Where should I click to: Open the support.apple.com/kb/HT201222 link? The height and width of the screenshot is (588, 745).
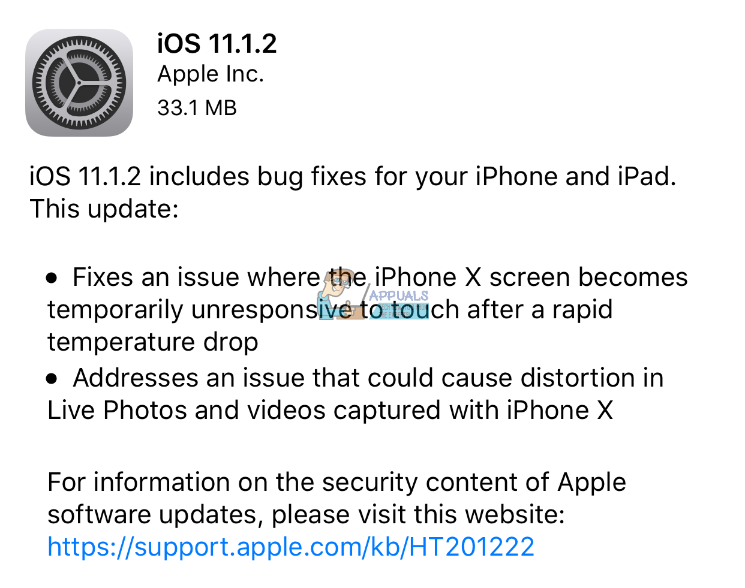(291, 547)
